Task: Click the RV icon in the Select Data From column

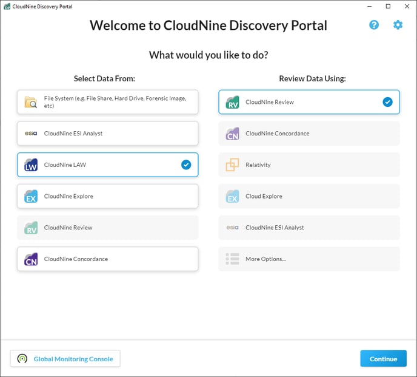Action: (31, 228)
